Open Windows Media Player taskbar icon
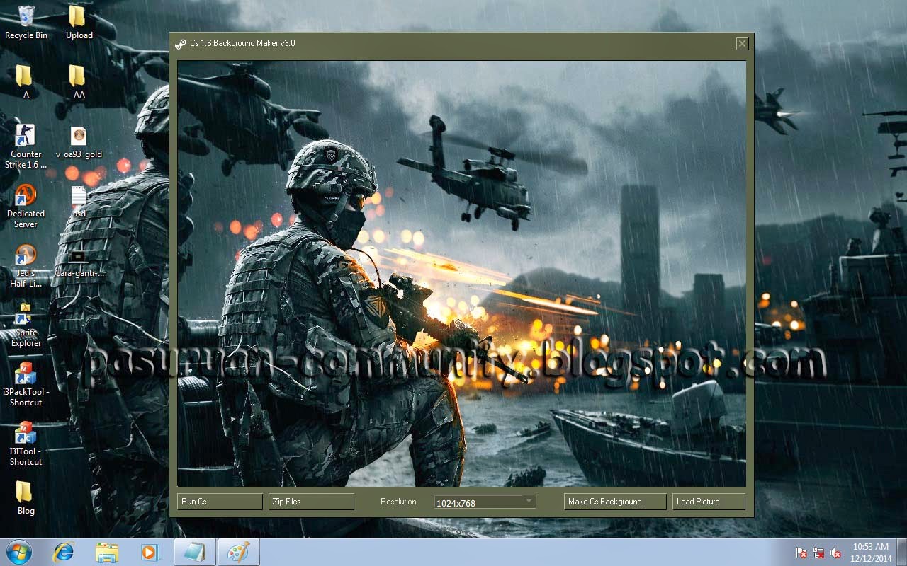This screenshot has width=907, height=566. click(x=150, y=552)
